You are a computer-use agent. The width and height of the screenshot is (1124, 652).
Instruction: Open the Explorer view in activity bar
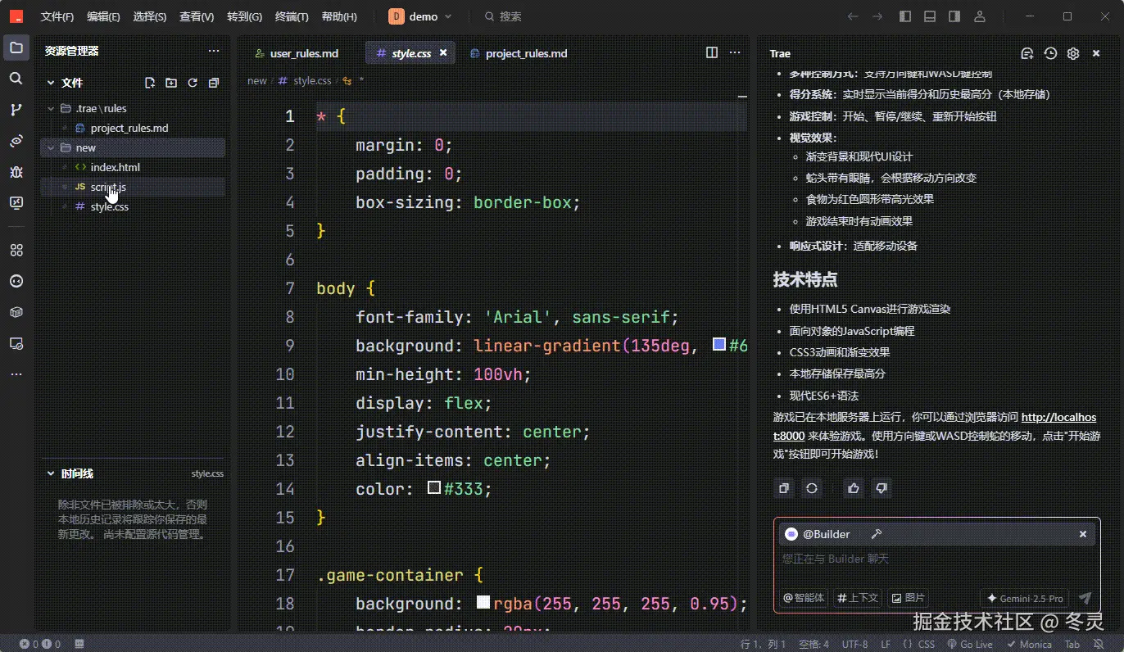coord(16,48)
